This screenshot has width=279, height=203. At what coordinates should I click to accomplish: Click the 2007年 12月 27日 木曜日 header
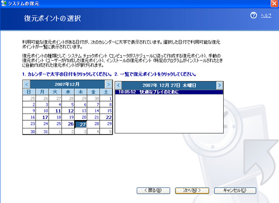click(x=169, y=86)
